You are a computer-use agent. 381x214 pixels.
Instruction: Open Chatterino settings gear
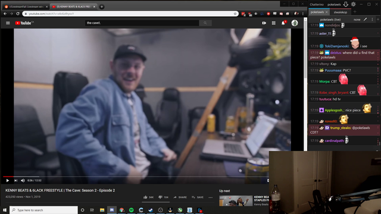353,4
